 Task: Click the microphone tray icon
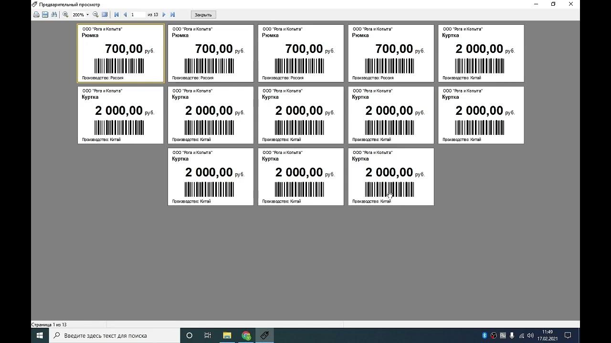pos(512,335)
